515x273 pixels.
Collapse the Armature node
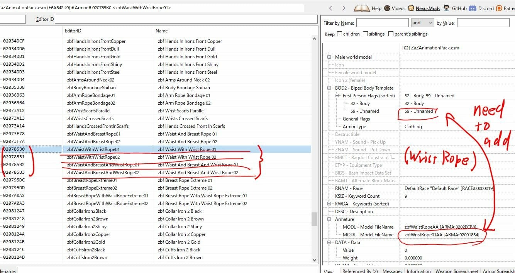[329, 219]
